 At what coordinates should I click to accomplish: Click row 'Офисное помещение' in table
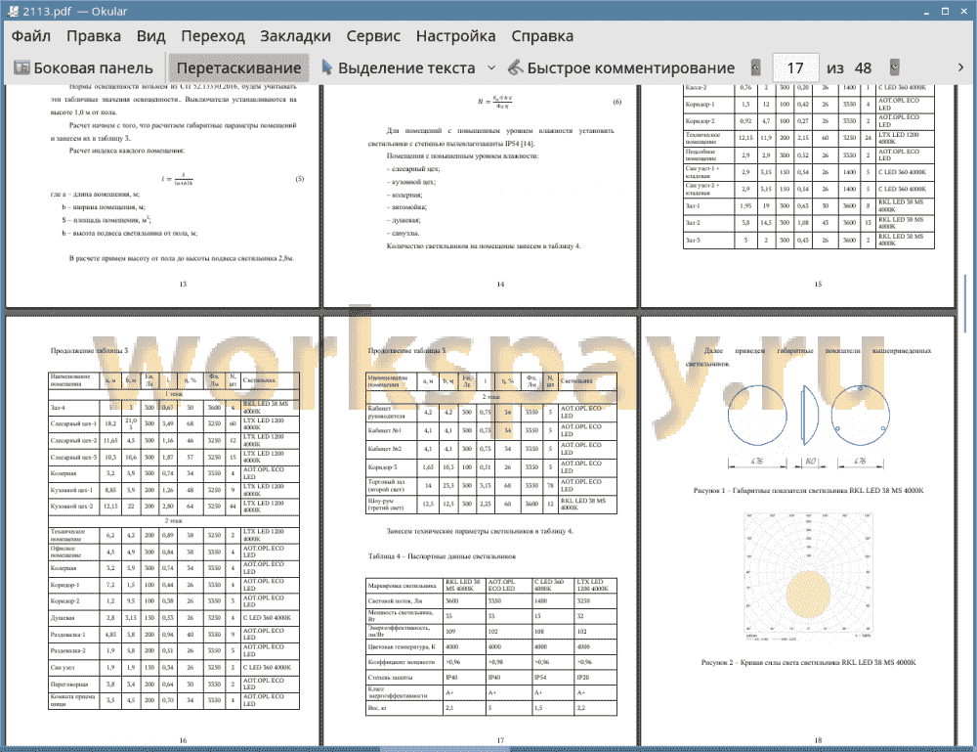[174, 552]
